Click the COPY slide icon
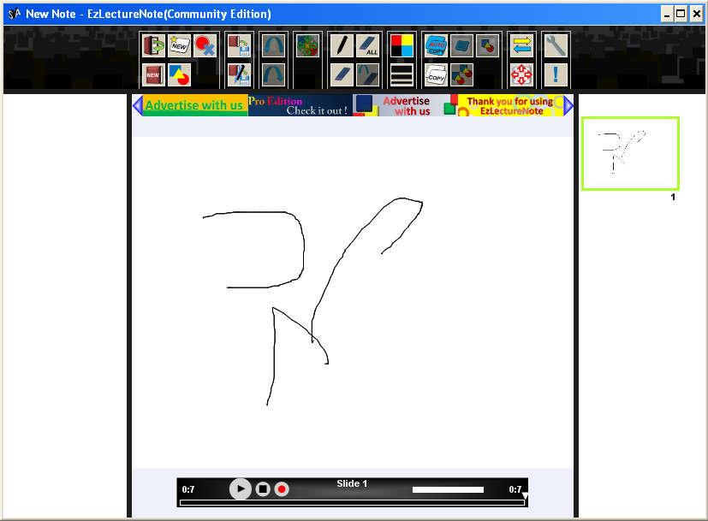This screenshot has width=708, height=521. coord(436,74)
